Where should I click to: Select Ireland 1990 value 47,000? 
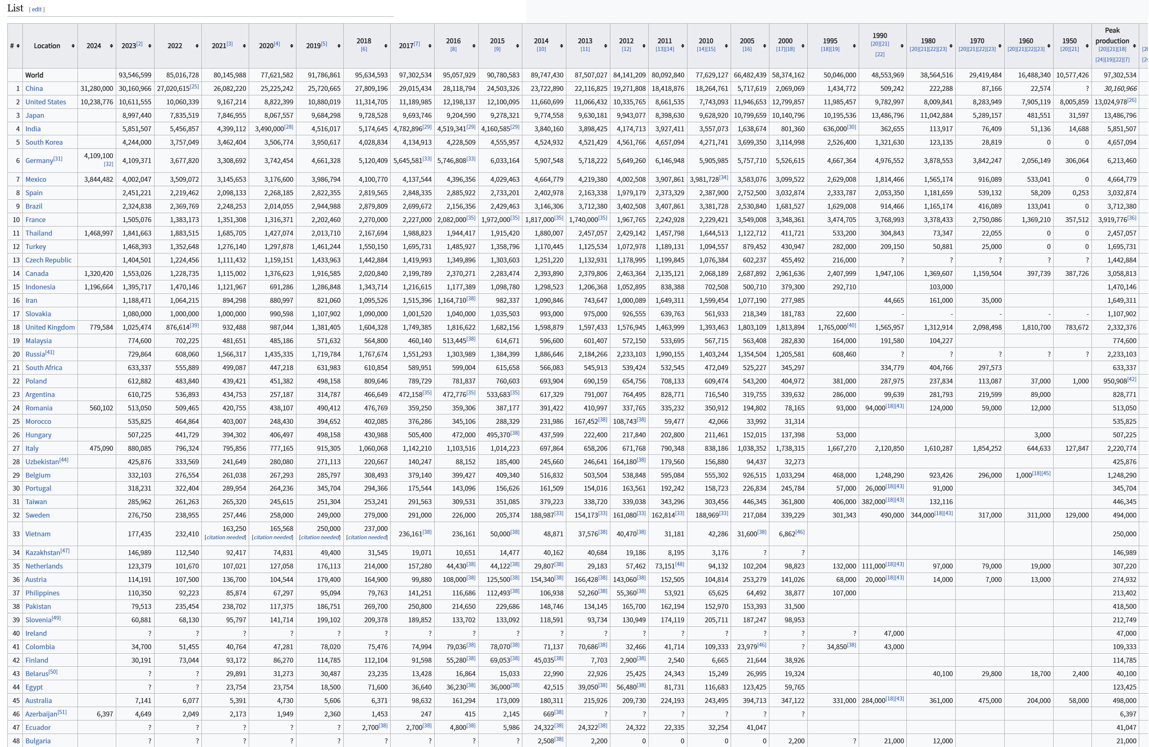pyautogui.click(x=894, y=634)
